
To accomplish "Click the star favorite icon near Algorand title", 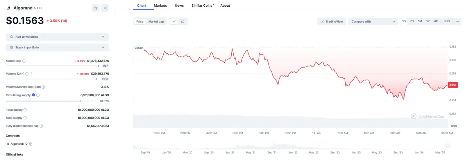I will tap(96, 8).
